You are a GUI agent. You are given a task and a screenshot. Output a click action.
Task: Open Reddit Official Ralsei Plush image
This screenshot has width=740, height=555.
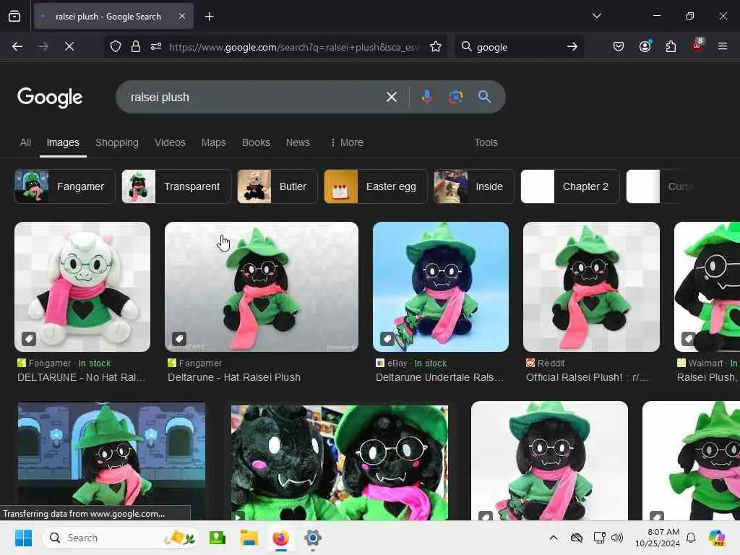coord(591,287)
